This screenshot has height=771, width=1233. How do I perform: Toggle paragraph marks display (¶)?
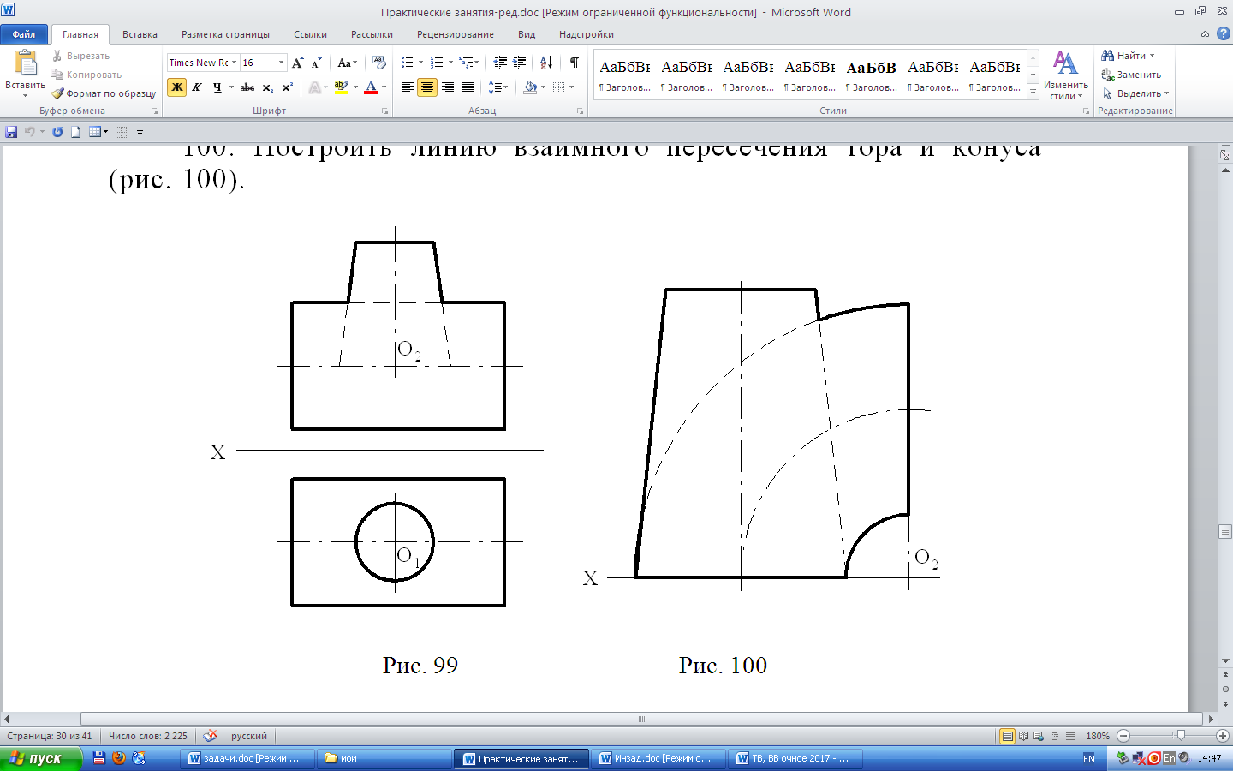575,63
